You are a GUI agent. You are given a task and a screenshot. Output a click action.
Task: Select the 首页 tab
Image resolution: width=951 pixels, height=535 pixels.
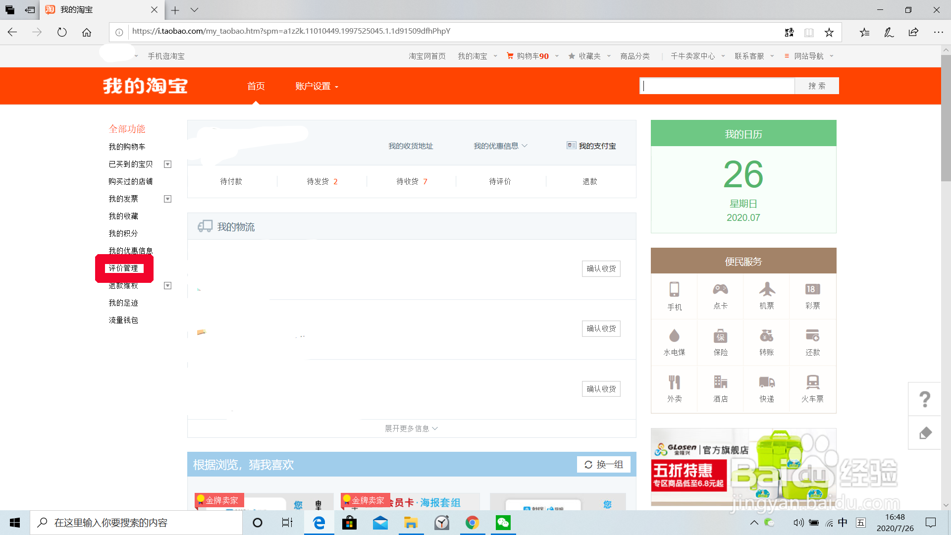tap(256, 86)
